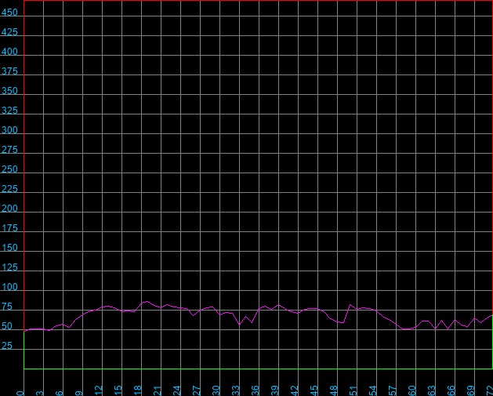Click the 300 vertical axis label
Viewport: 493px width, 396px height.
(9, 130)
